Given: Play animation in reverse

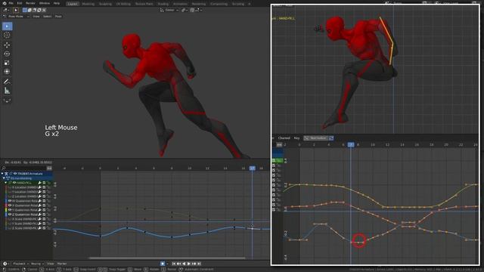Looking at the screenshot, I should click(x=184, y=264).
